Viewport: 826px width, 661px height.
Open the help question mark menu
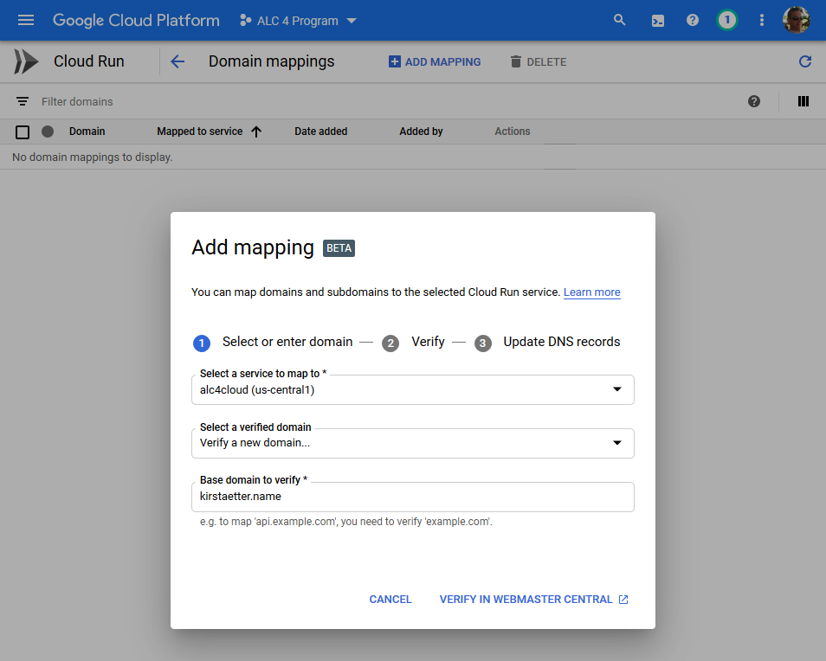click(692, 20)
